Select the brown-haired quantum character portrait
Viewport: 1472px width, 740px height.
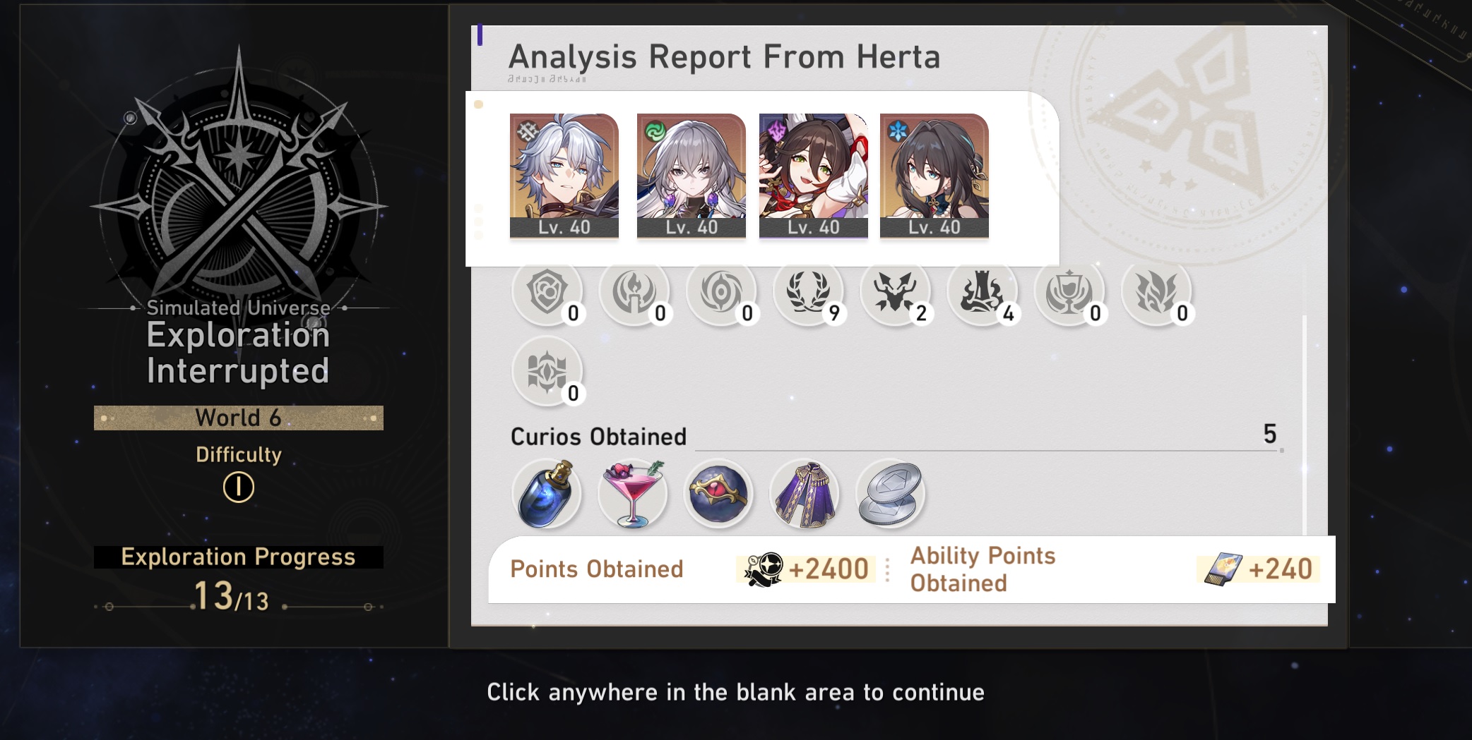coord(814,176)
